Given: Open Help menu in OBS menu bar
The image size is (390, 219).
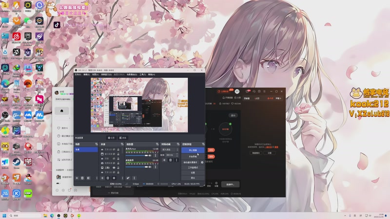Looking at the screenshot, I should (152, 74).
